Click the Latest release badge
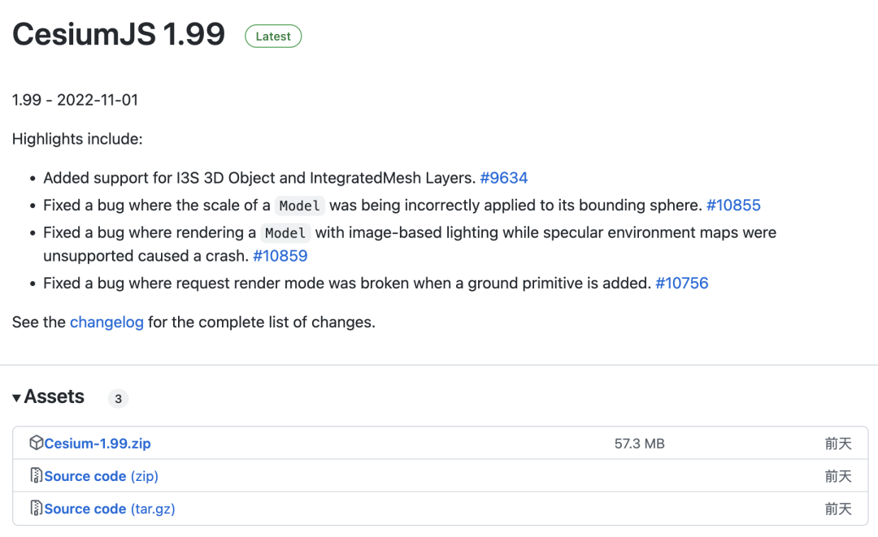878x537 pixels. 273,37
